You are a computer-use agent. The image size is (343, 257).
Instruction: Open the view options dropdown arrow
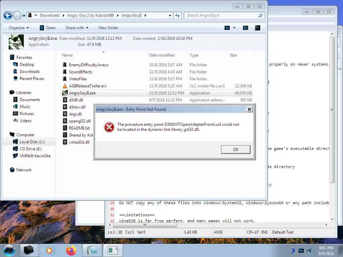click(x=234, y=28)
